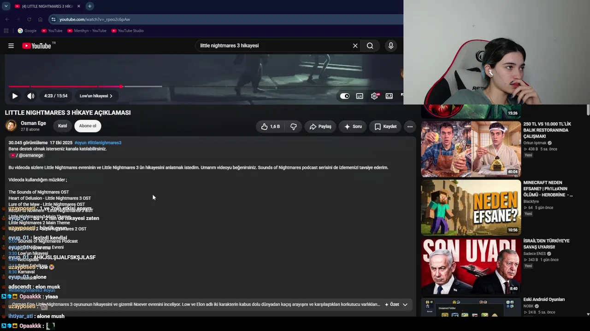This screenshot has width=590, height=331.
Task: Open more actions three-dot menu
Action: [x=410, y=126]
